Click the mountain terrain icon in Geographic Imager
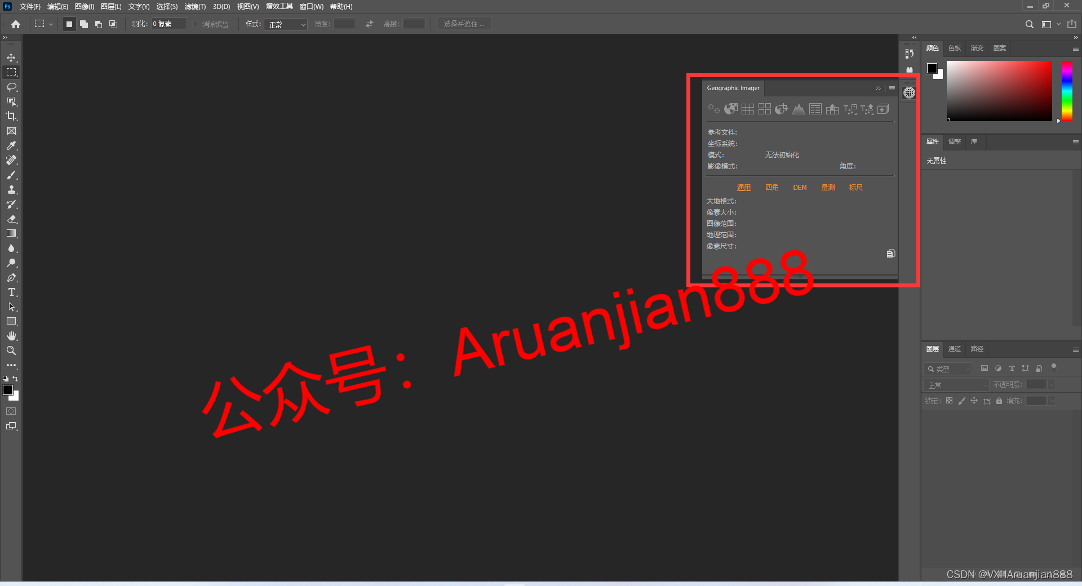This screenshot has width=1082, height=586. click(x=799, y=109)
